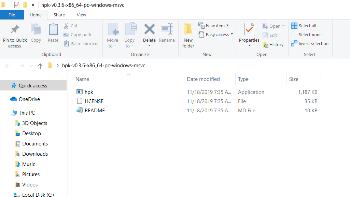Viewport: 350px width, 197px height.
Task: Click the Copy icon in Clipboard group
Action: (36, 29)
